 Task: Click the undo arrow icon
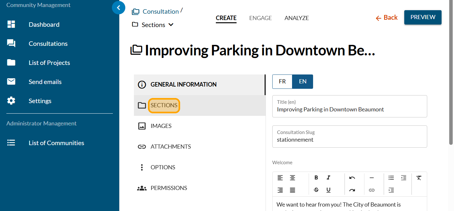352,178
